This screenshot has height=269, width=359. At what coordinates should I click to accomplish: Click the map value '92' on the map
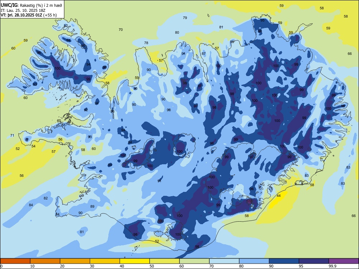[x=86, y=110]
